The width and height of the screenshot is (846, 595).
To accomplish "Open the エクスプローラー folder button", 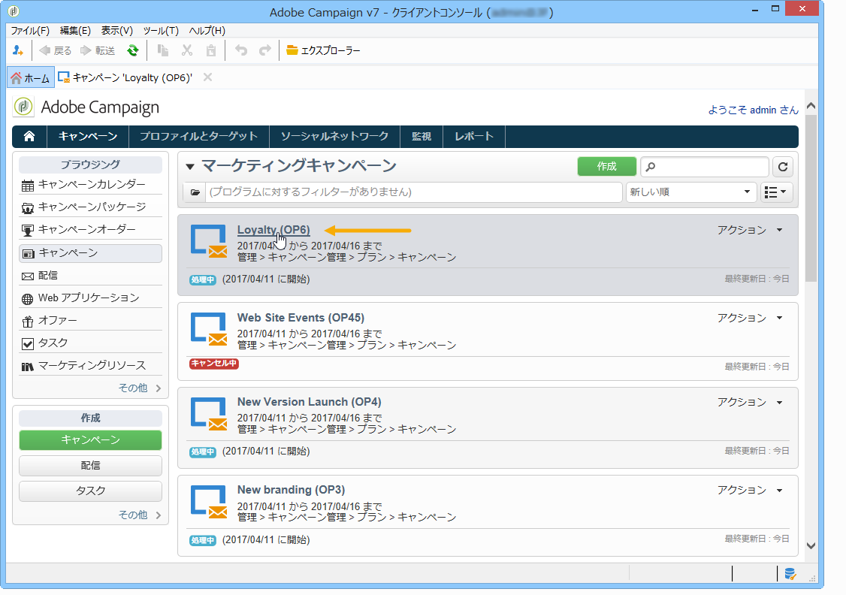I will (323, 50).
